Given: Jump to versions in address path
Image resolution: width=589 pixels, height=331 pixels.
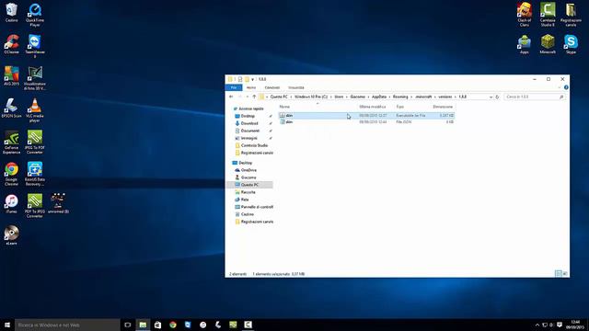Looking at the screenshot, I should click(445, 97).
